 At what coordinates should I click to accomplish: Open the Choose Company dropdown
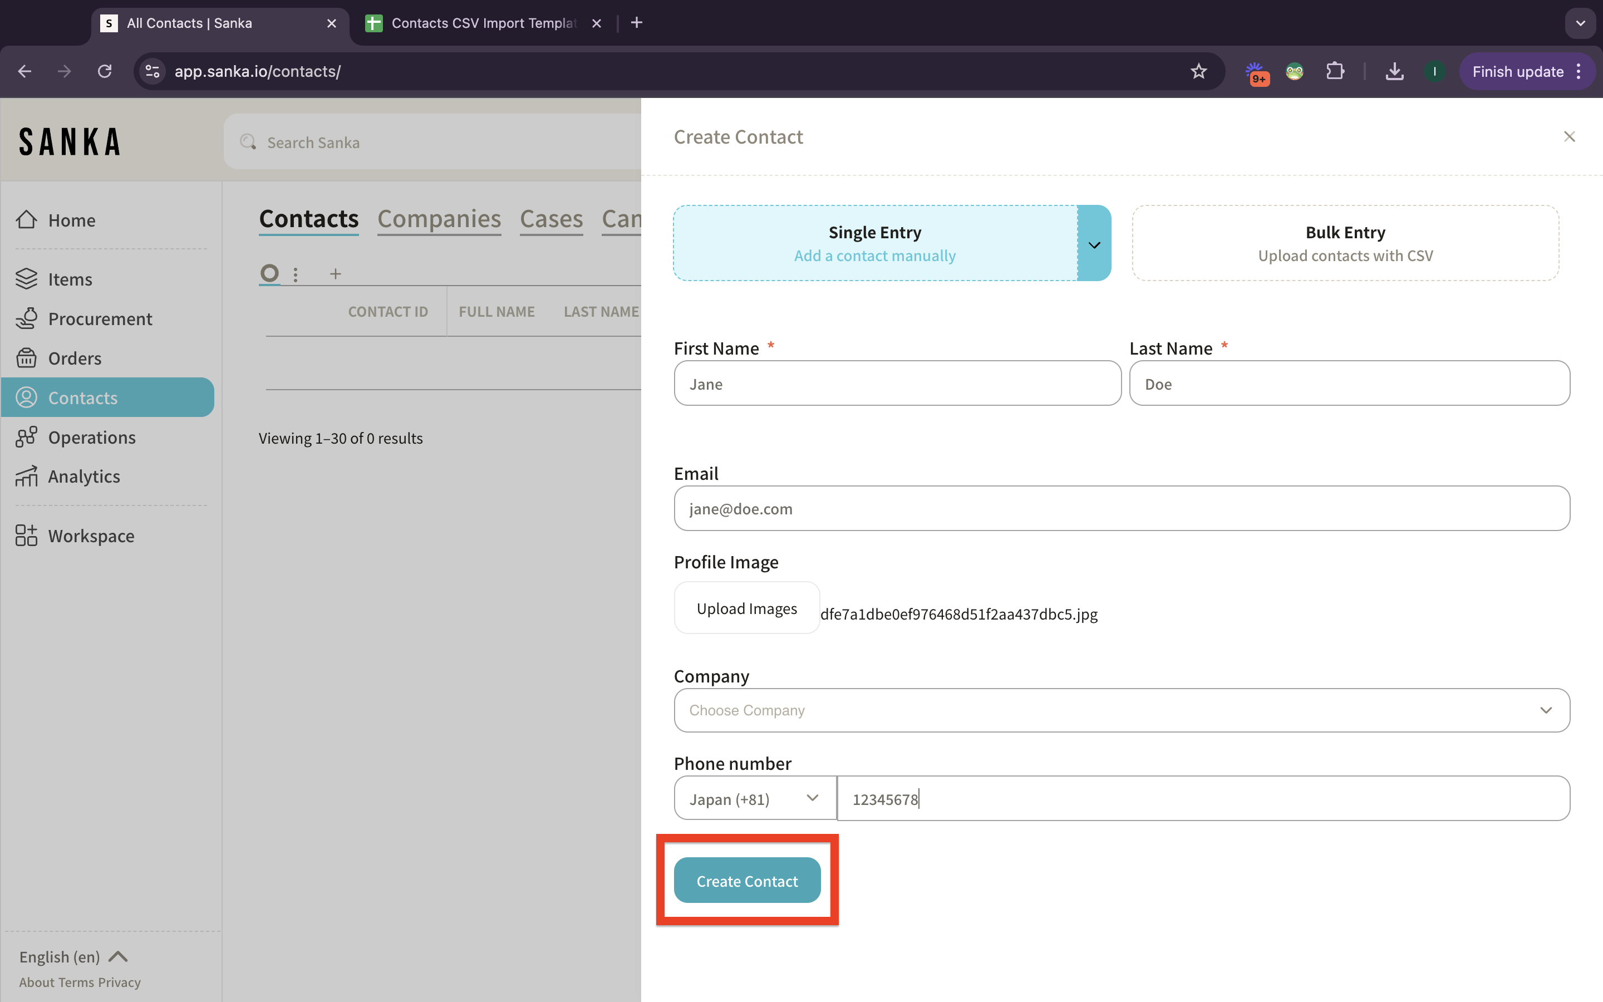[1121, 710]
